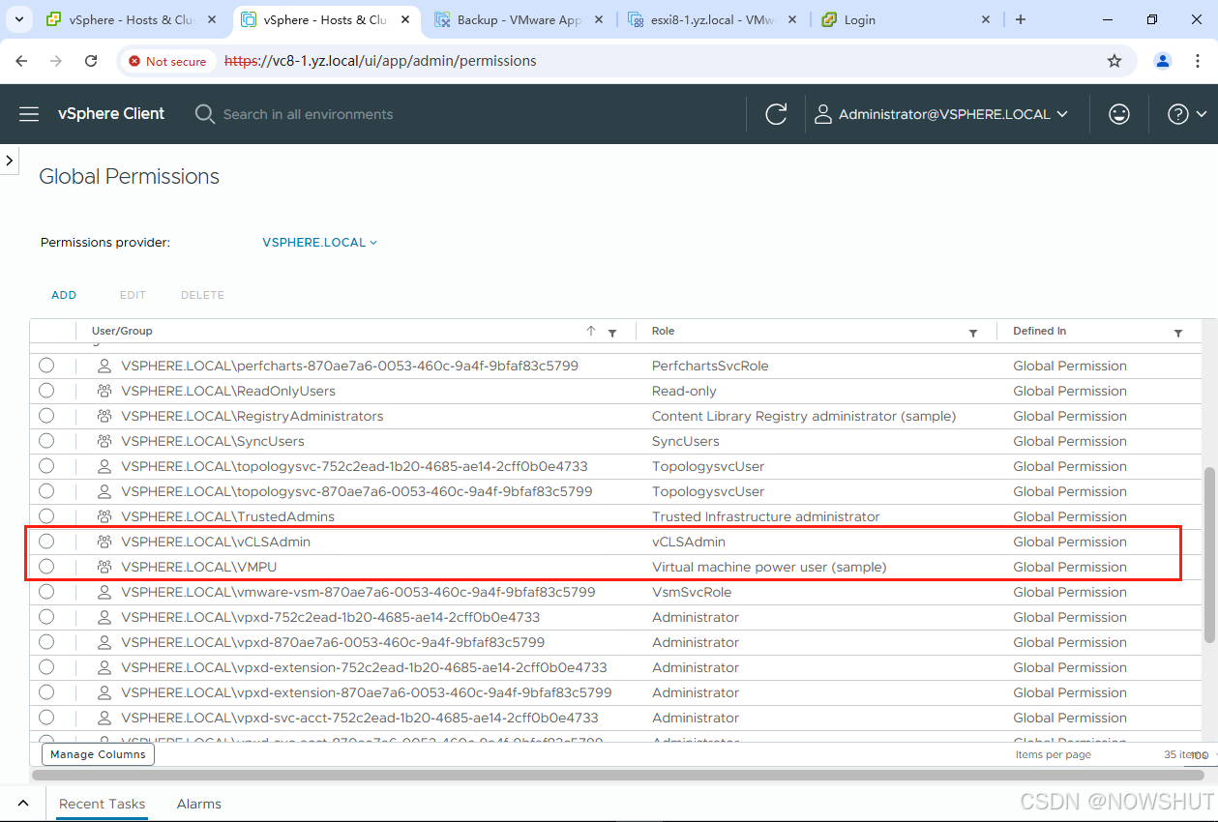Click the group icon beside SyncUsers

[104, 441]
